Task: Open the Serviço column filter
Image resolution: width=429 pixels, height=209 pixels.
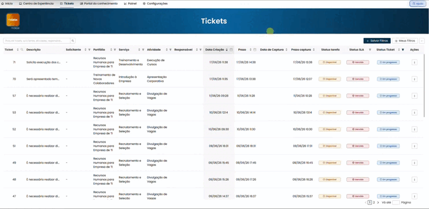Action: click(x=143, y=50)
